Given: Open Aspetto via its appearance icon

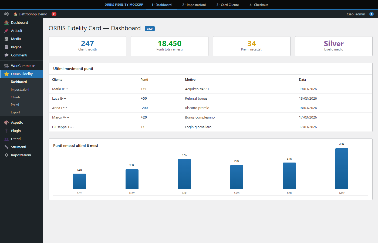Looking at the screenshot, I should (x=6, y=122).
